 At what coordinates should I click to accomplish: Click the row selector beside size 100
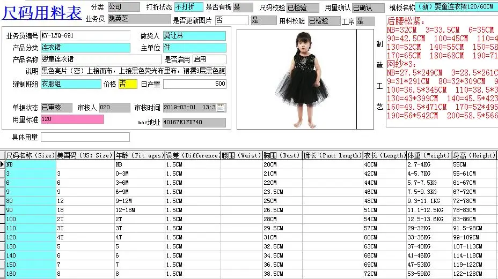[3, 219]
